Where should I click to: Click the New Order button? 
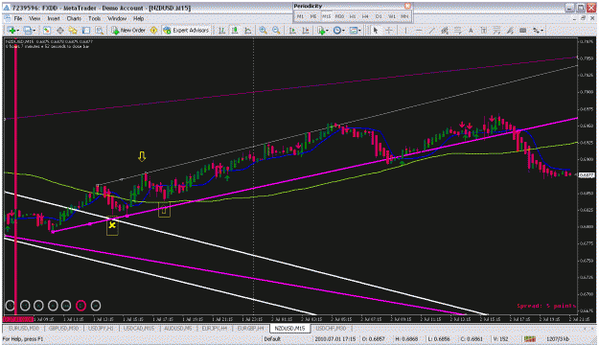pos(128,30)
